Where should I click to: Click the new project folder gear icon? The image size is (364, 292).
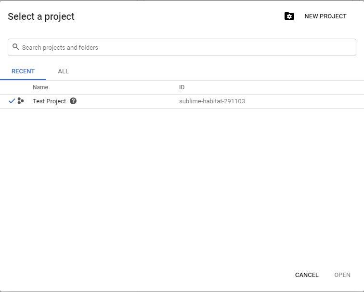pyautogui.click(x=289, y=16)
